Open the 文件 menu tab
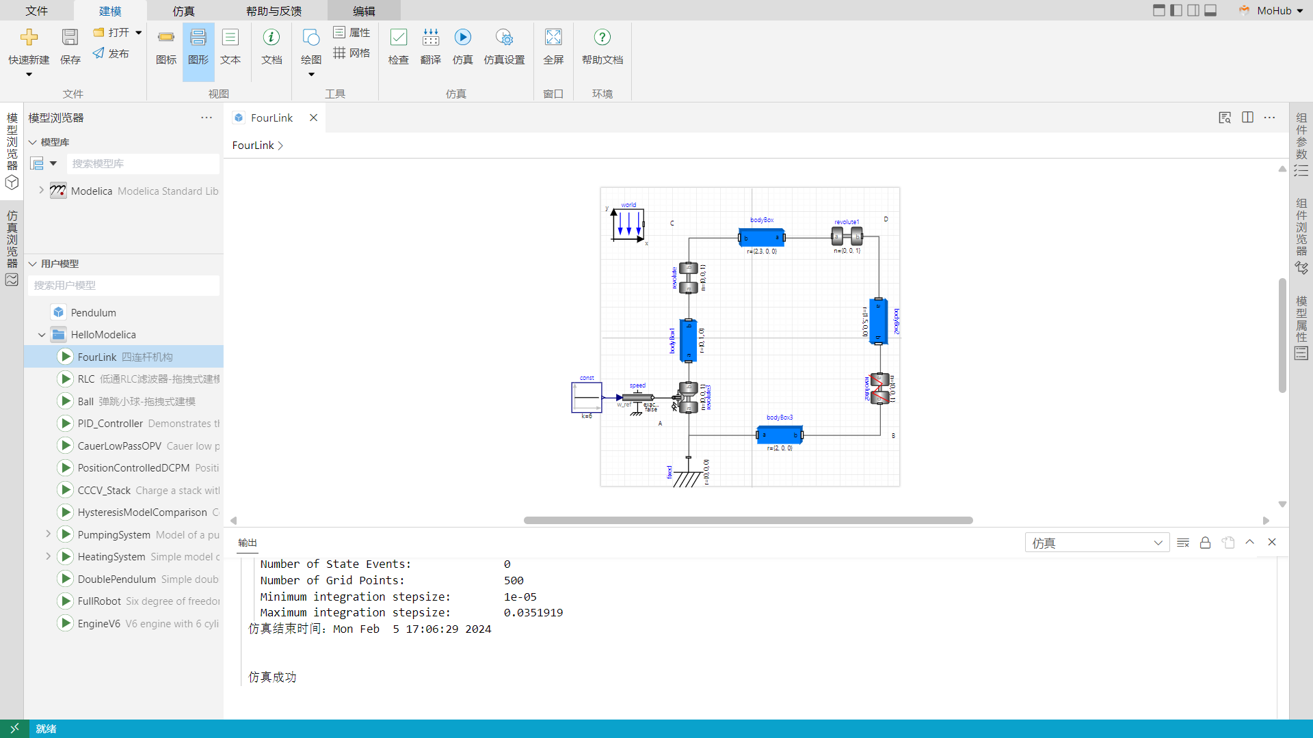Image resolution: width=1313 pixels, height=738 pixels. coord(37,11)
